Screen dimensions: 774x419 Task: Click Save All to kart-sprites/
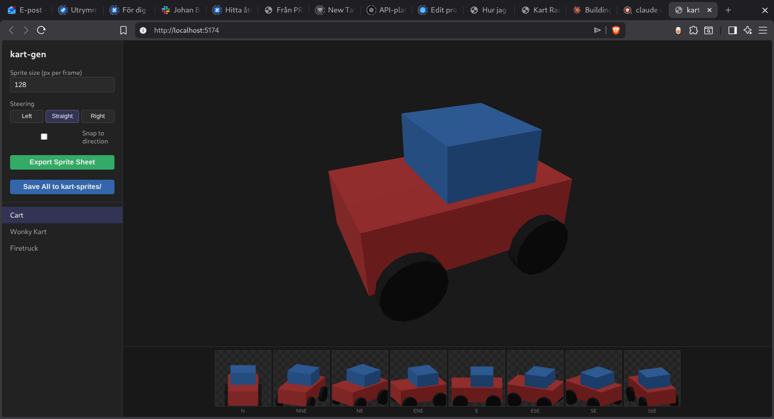(x=62, y=187)
